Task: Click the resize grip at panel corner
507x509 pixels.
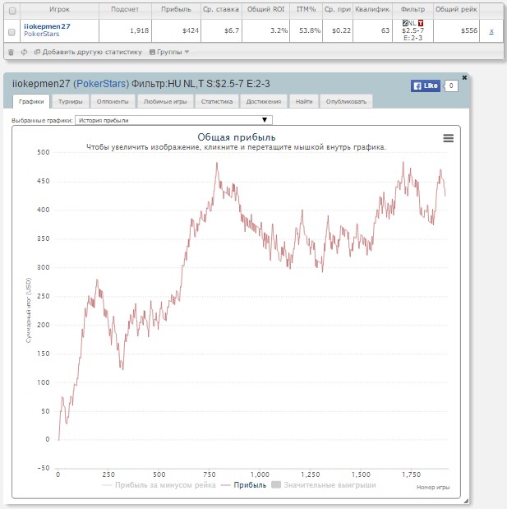Action: (x=466, y=500)
